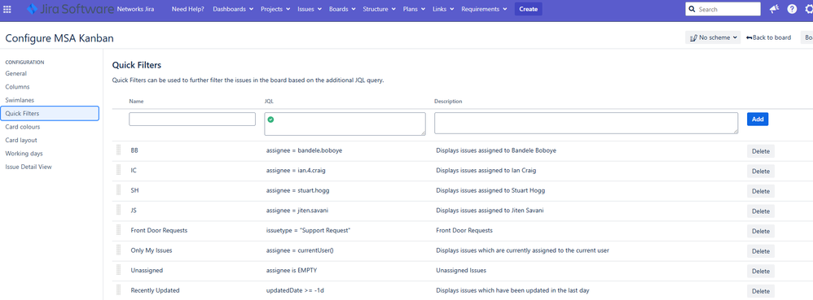Viewport: 813px width, 300px height.
Task: Grab the drag handle of SH filter
Action: tap(118, 189)
